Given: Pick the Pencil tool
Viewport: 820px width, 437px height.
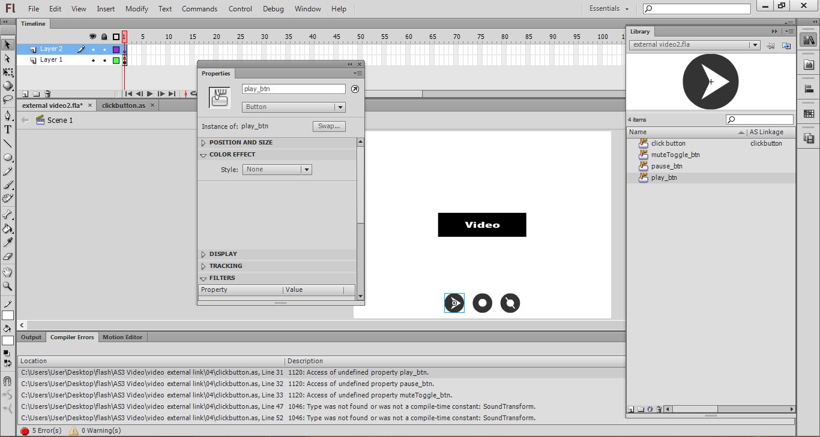Looking at the screenshot, I should tap(8, 171).
